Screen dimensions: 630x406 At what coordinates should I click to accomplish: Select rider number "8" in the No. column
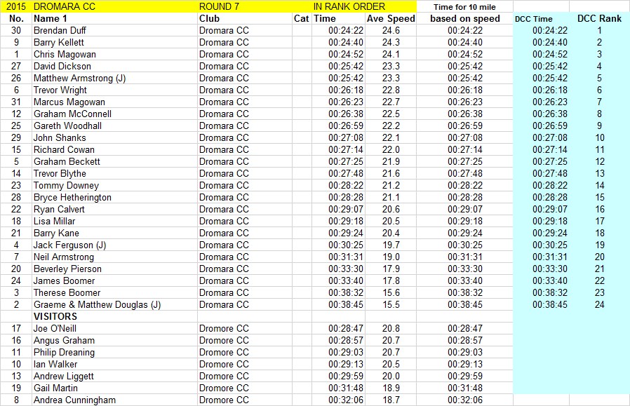[x=16, y=400]
